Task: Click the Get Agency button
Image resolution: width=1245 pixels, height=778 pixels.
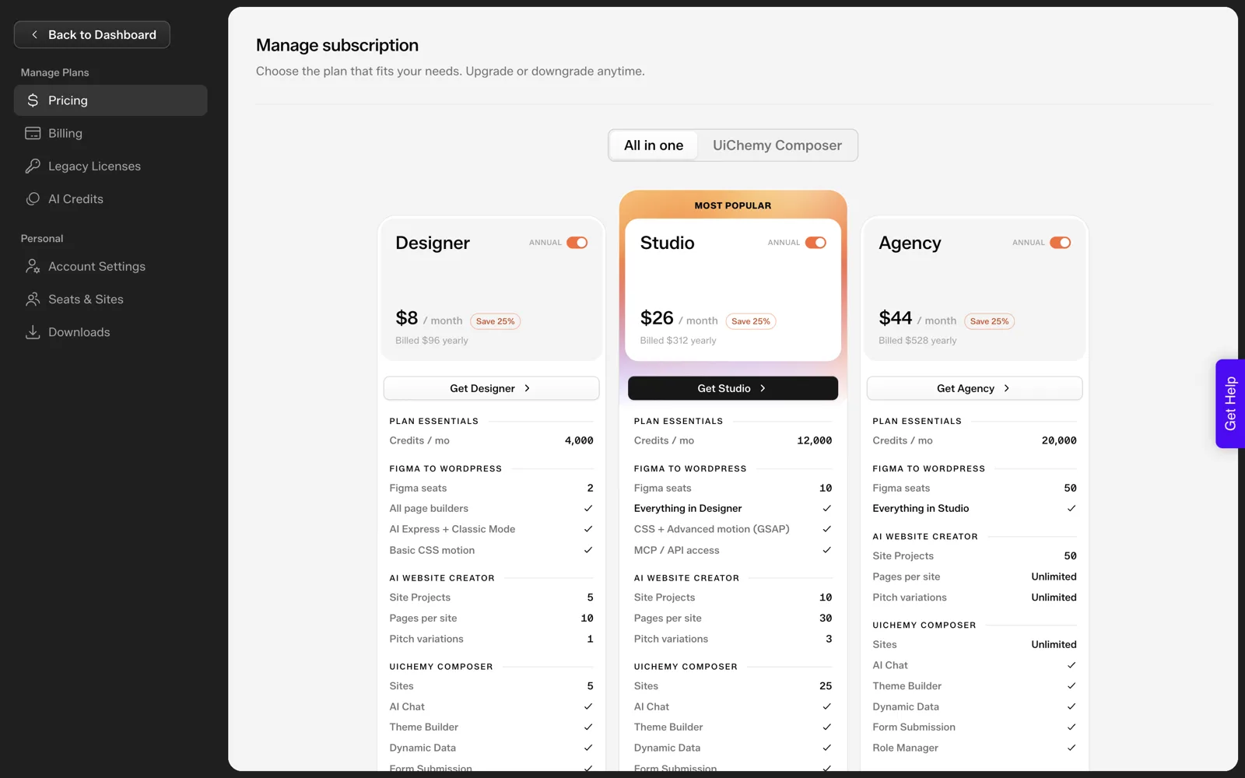Action: [974, 388]
